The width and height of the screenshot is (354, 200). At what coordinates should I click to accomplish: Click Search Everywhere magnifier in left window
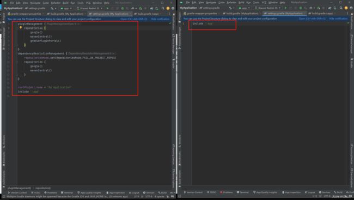(163, 8)
